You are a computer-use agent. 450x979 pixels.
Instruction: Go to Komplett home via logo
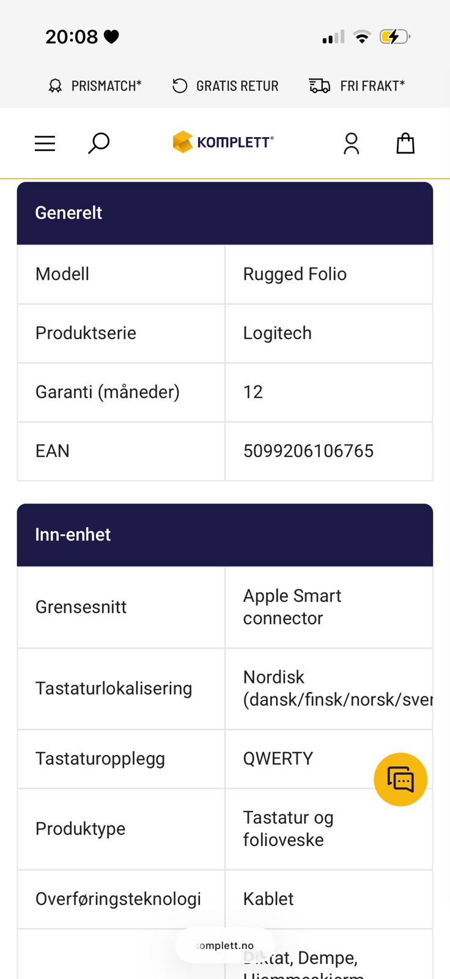[223, 142]
